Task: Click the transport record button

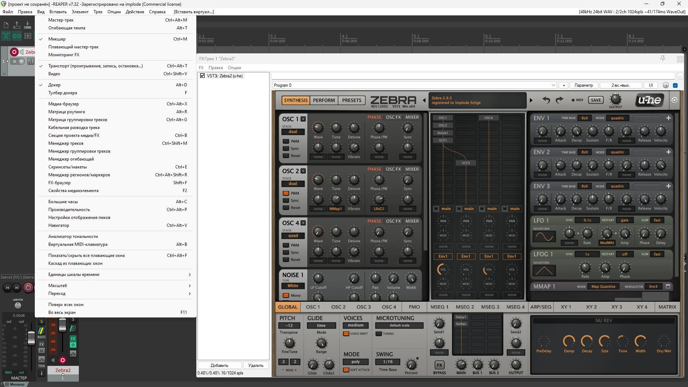Action: [28, 287]
